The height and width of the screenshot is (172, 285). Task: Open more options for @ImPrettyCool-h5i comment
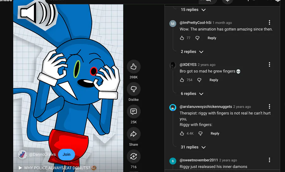tap(269, 22)
